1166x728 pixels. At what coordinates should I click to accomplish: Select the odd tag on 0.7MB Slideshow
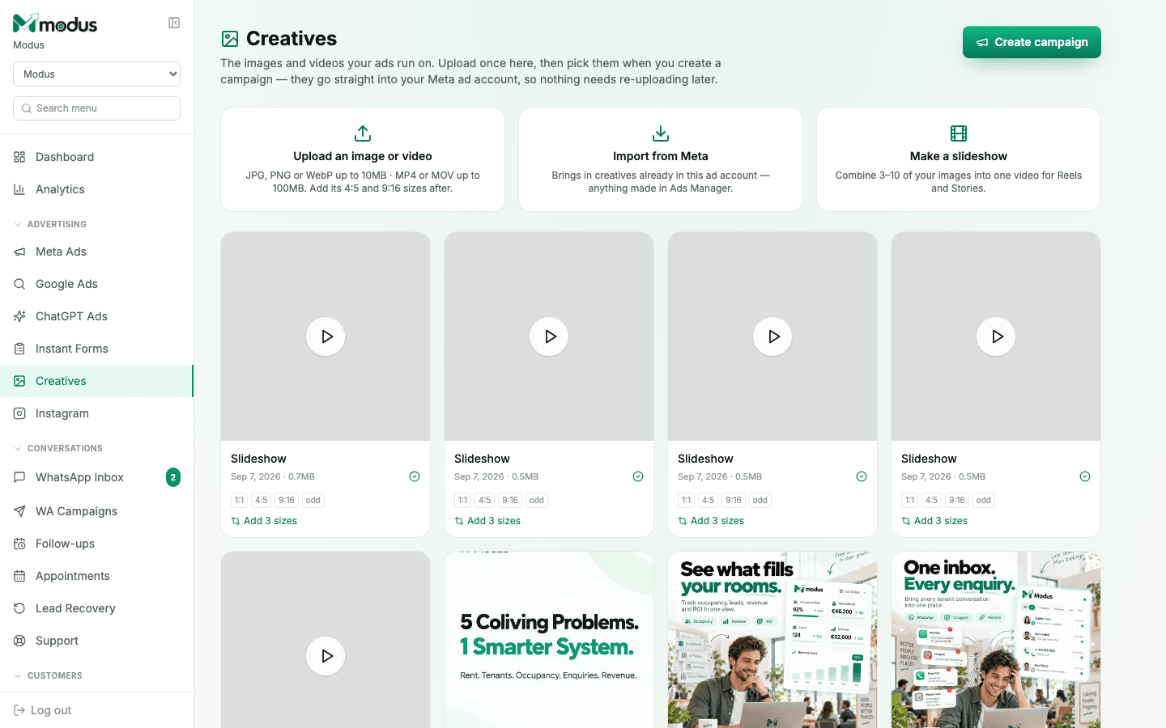pyautogui.click(x=313, y=500)
